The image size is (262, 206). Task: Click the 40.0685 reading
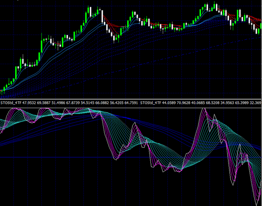(198, 103)
